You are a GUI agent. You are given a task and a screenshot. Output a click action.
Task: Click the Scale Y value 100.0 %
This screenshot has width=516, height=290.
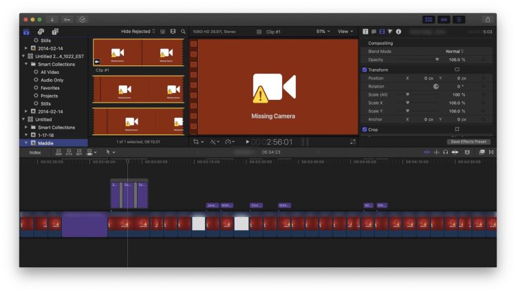[x=457, y=111]
